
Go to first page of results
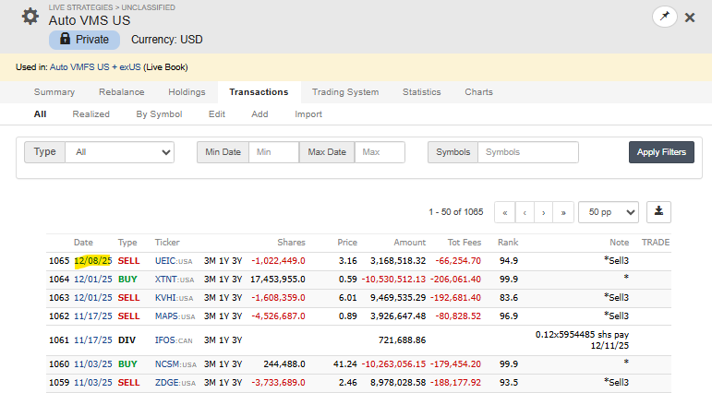click(x=505, y=212)
